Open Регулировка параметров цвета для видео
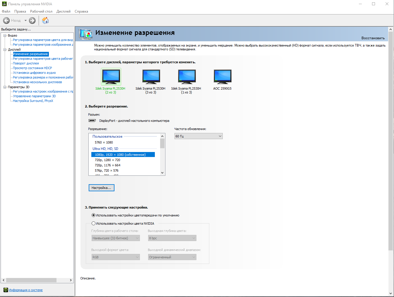The image size is (394, 297). 43,40
